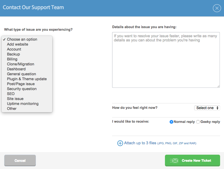This screenshot has width=224, height=169.
Task: Click the plus icon to attach files
Action: (x=120, y=143)
